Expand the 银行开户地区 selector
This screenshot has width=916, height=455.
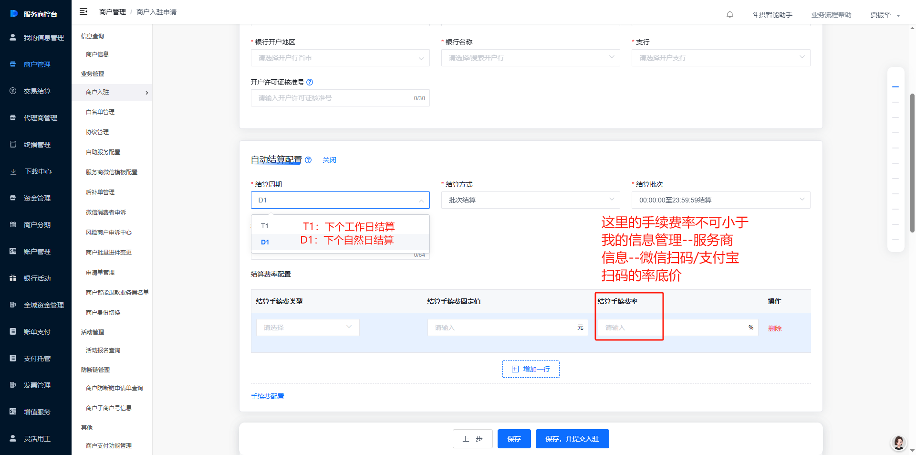tap(340, 58)
